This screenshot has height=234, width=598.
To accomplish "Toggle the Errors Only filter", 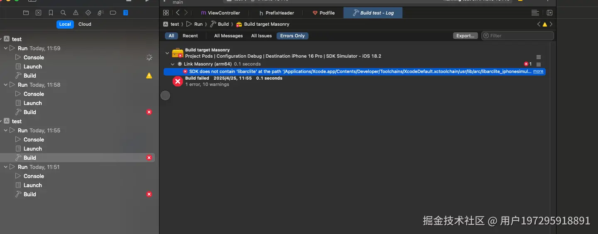I will click(292, 36).
